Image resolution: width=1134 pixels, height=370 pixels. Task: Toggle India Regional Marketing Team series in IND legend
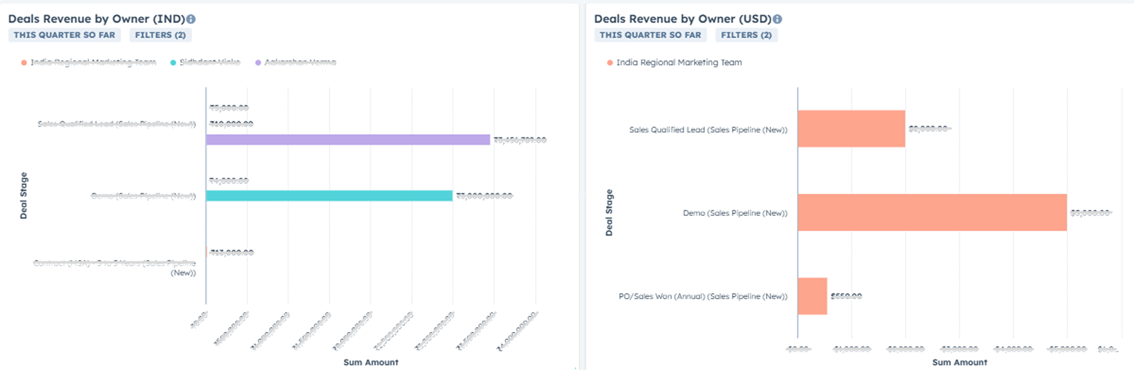(x=93, y=62)
